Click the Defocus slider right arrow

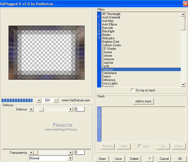pos(71,109)
